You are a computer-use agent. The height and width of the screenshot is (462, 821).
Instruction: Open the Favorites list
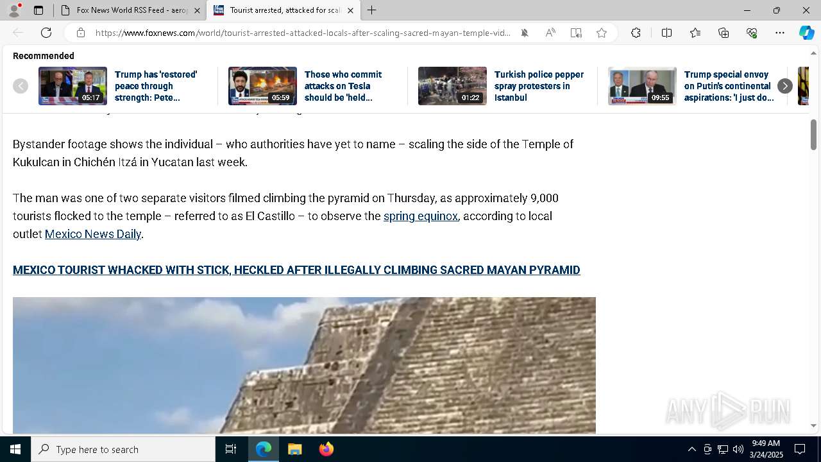pos(695,33)
